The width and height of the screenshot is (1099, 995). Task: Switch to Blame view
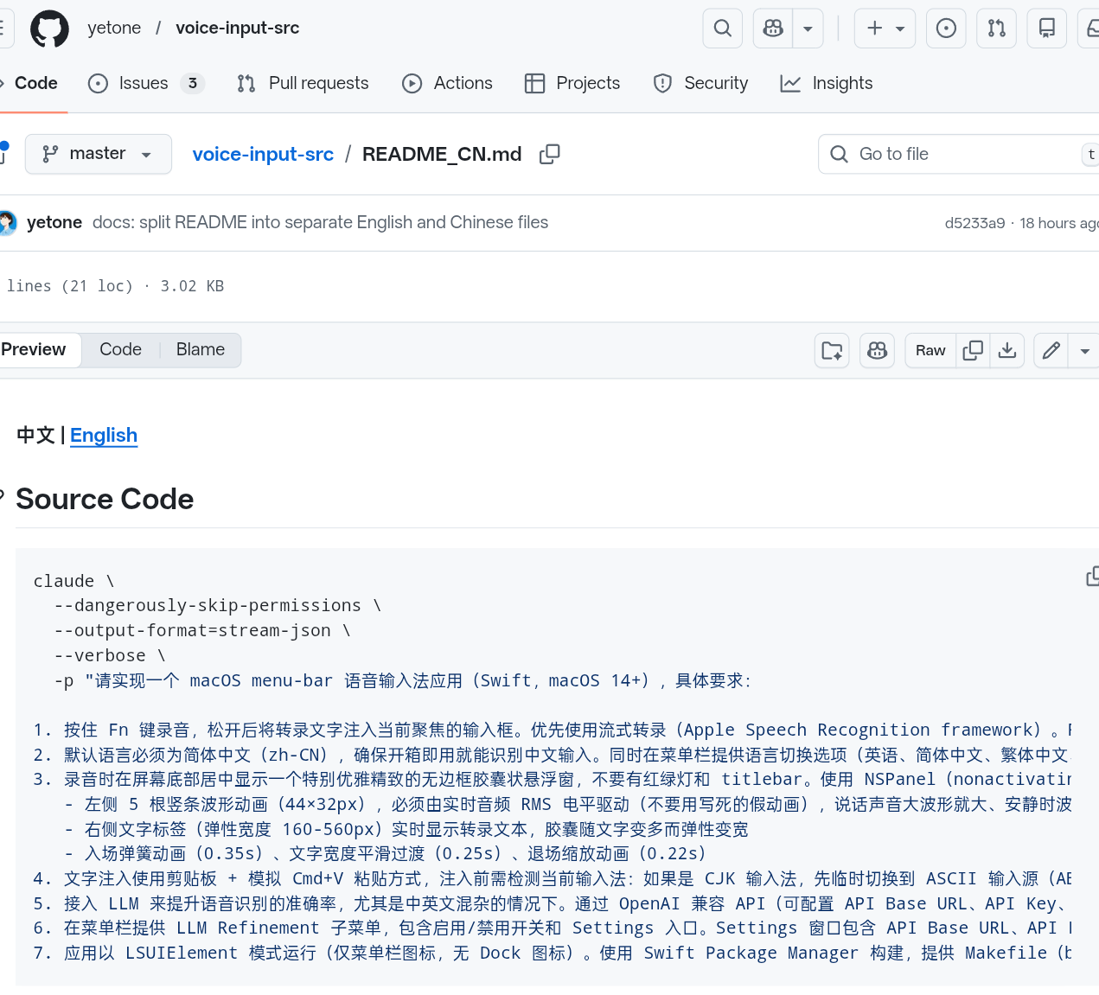click(200, 350)
